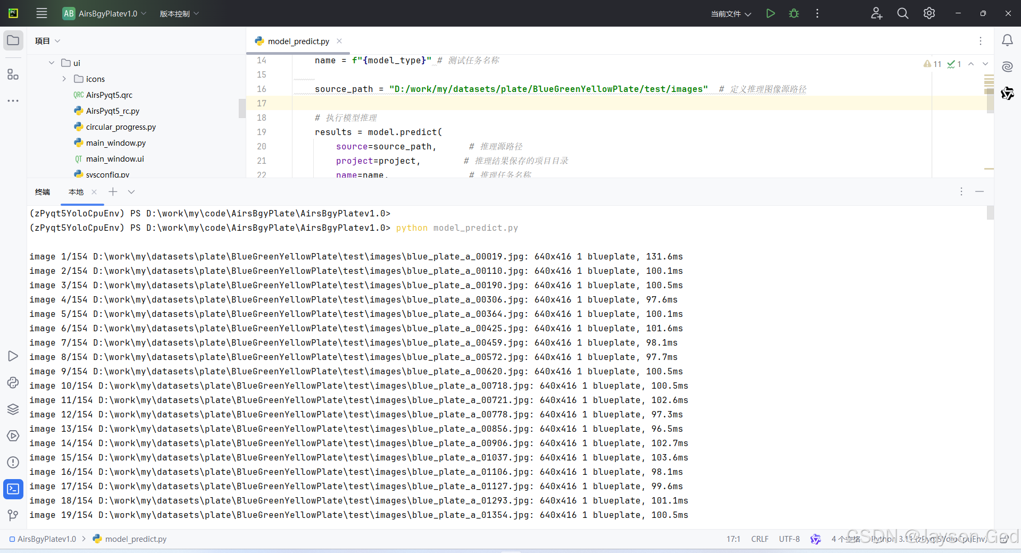The width and height of the screenshot is (1021, 553).
Task: Run the current file with the green play button
Action: (770, 13)
